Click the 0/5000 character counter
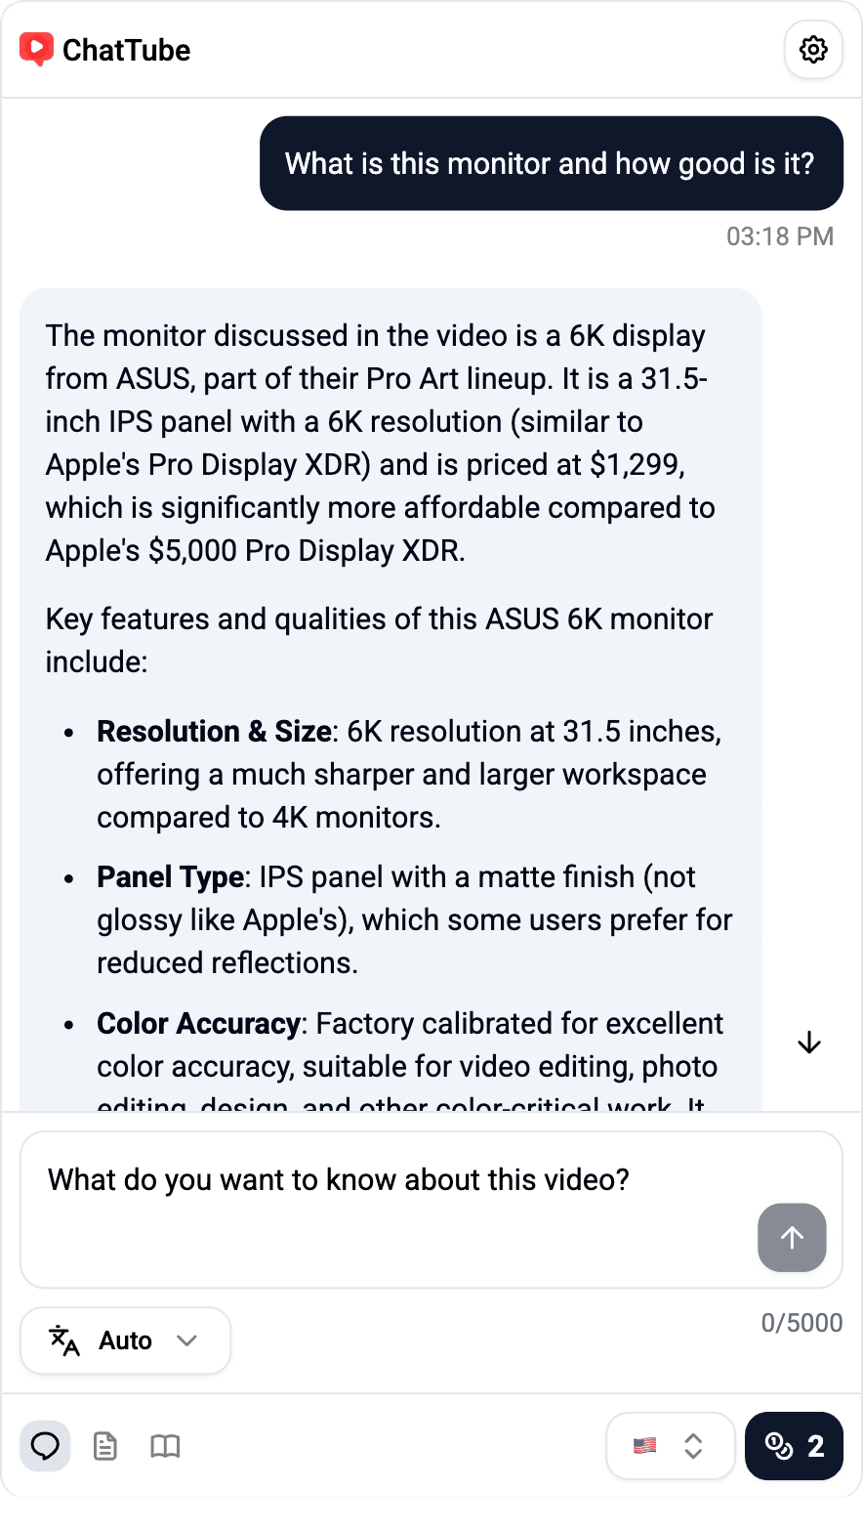This screenshot has width=863, height=1532. 801,1323
